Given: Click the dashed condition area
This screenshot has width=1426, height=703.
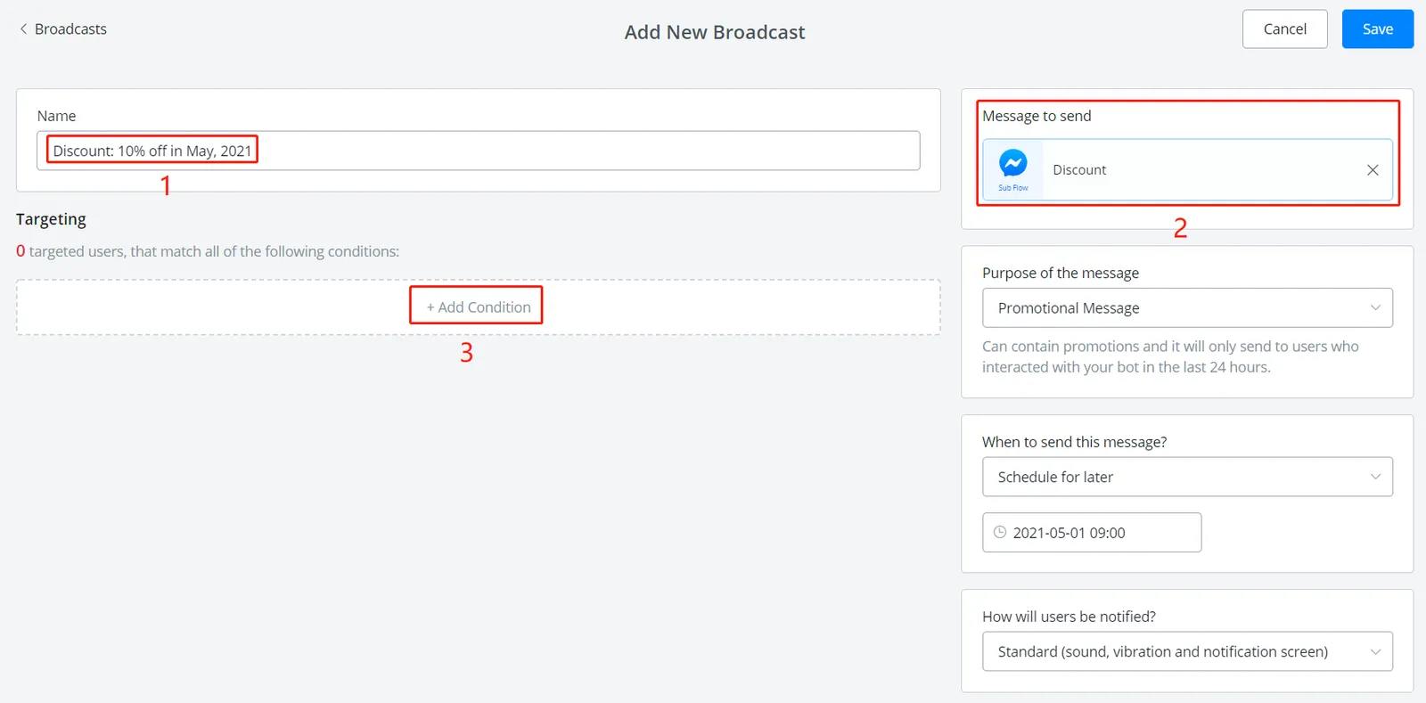Looking at the screenshot, I should pyautogui.click(x=479, y=307).
